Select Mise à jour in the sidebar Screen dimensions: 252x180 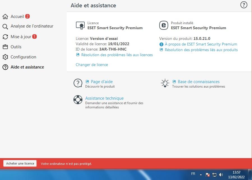tap(21, 37)
